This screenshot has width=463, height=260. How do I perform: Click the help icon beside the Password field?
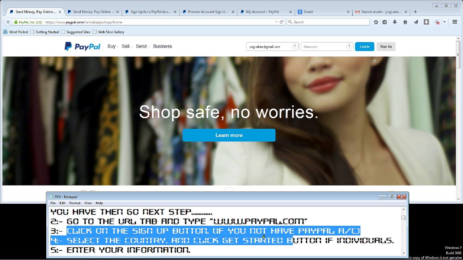tap(349, 47)
